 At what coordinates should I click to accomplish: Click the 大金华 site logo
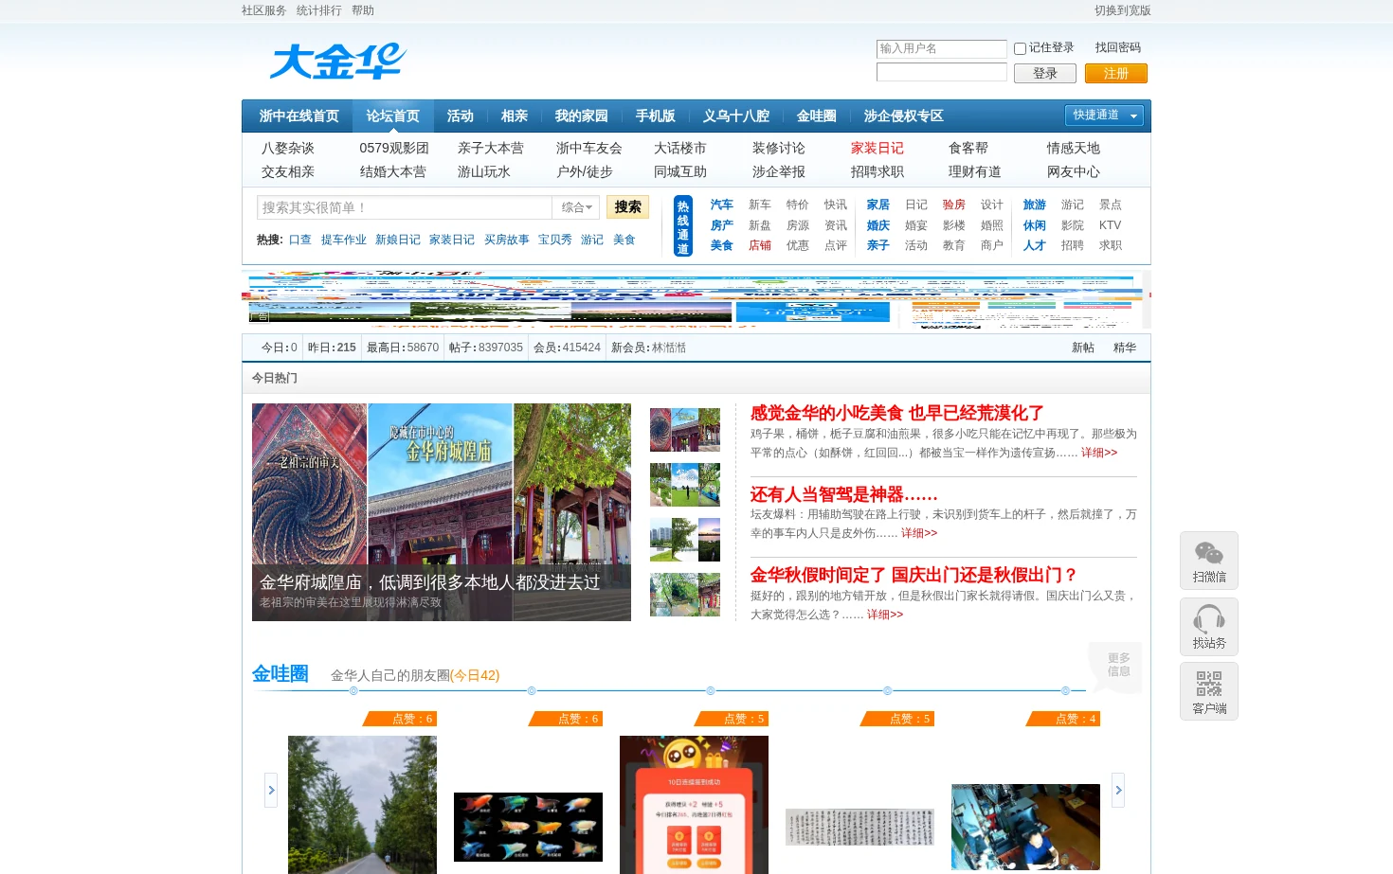click(x=338, y=62)
